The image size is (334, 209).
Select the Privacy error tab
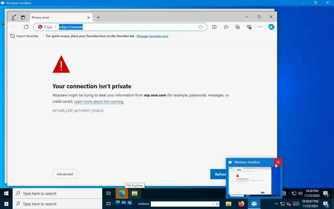point(61,18)
